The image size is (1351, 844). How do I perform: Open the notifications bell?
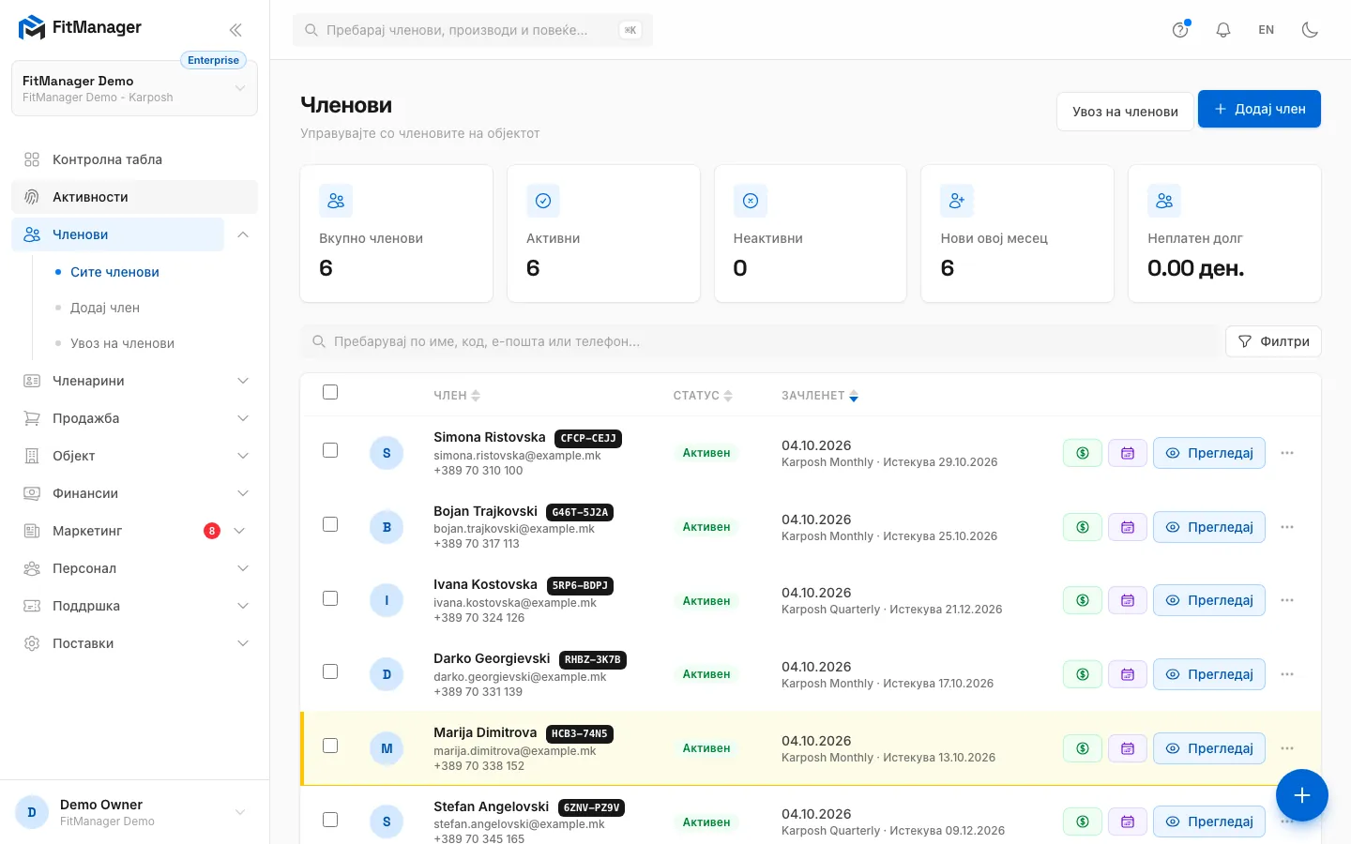click(1223, 30)
